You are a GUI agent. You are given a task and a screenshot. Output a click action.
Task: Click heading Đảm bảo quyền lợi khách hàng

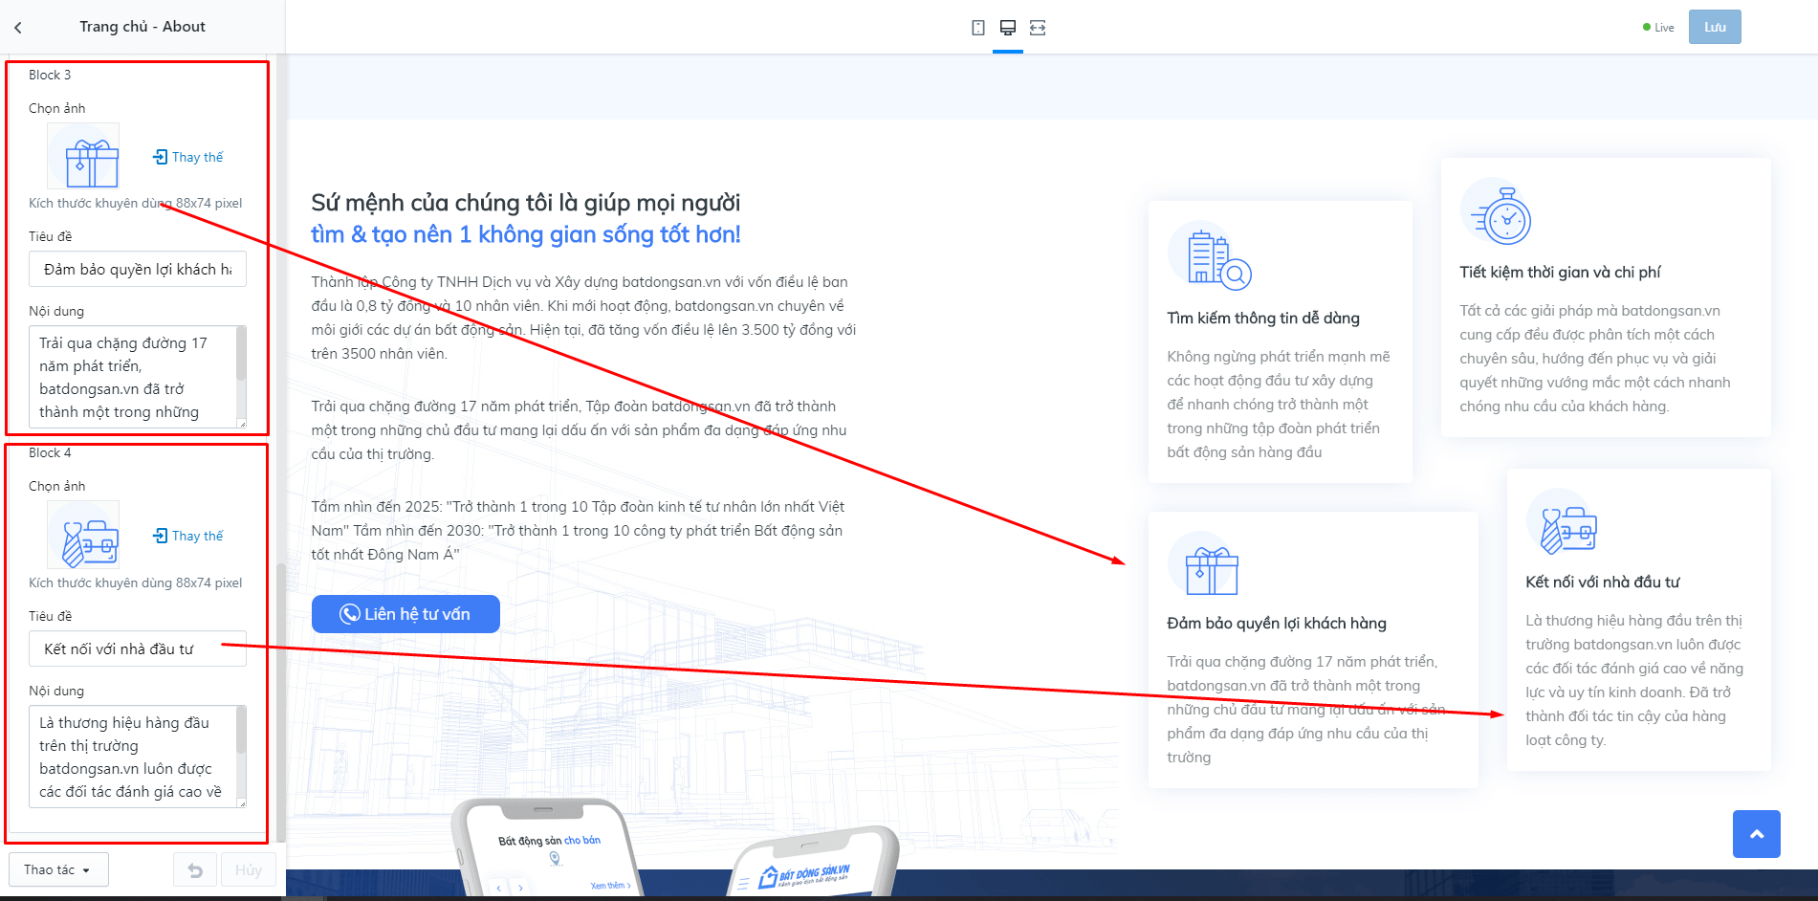pyautogui.click(x=1277, y=624)
